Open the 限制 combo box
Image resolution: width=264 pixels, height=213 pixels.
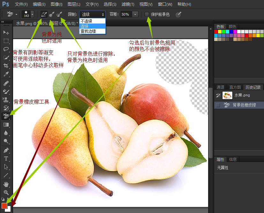point(93,15)
